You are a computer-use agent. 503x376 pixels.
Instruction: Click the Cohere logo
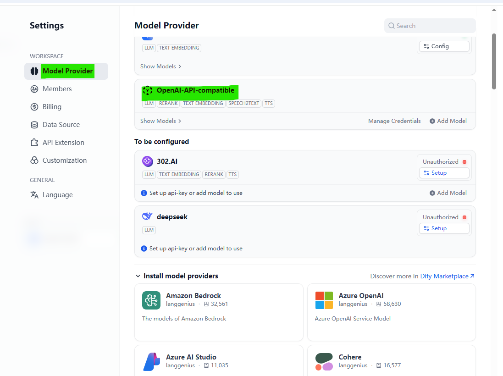[x=324, y=362]
